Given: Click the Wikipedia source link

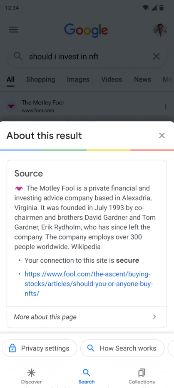Looking at the screenshot, I should click(85, 247).
